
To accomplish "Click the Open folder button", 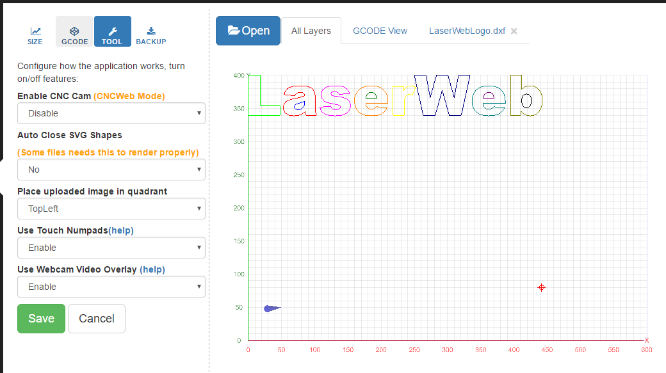I will [248, 31].
